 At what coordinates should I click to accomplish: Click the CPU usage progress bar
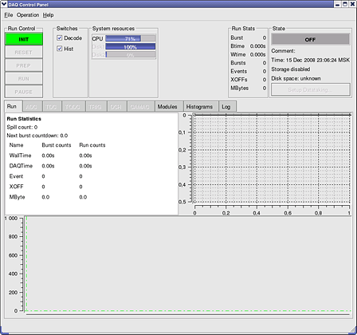pyautogui.click(x=131, y=38)
